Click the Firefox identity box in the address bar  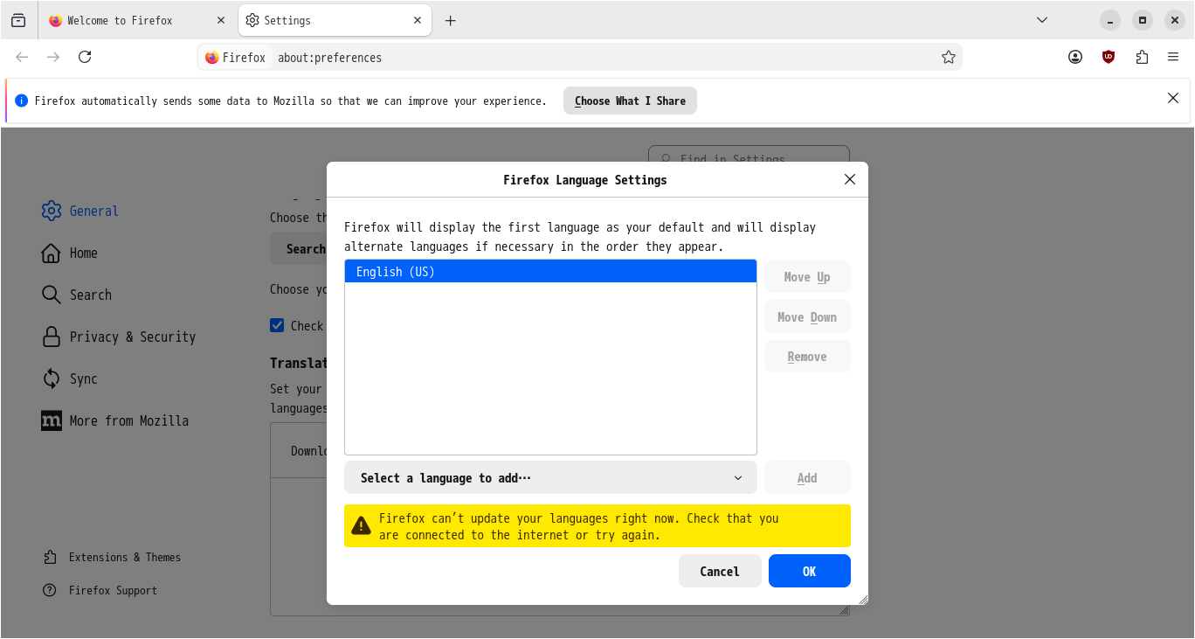pyautogui.click(x=235, y=58)
